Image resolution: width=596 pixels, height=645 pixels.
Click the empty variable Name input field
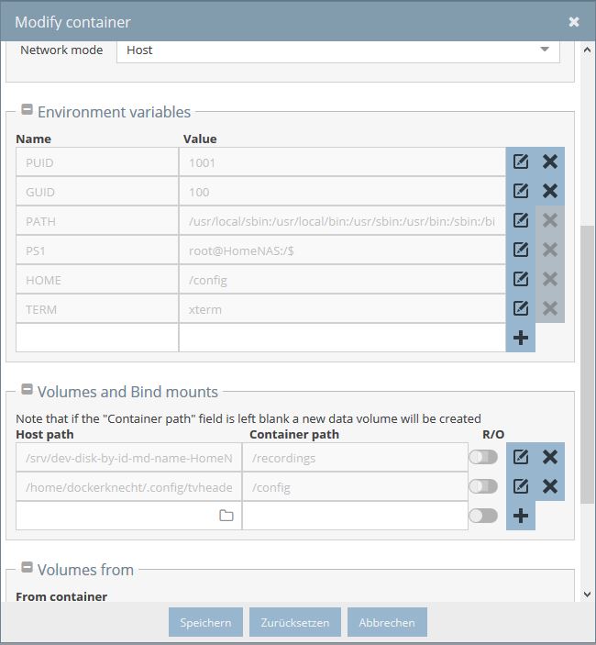97,338
